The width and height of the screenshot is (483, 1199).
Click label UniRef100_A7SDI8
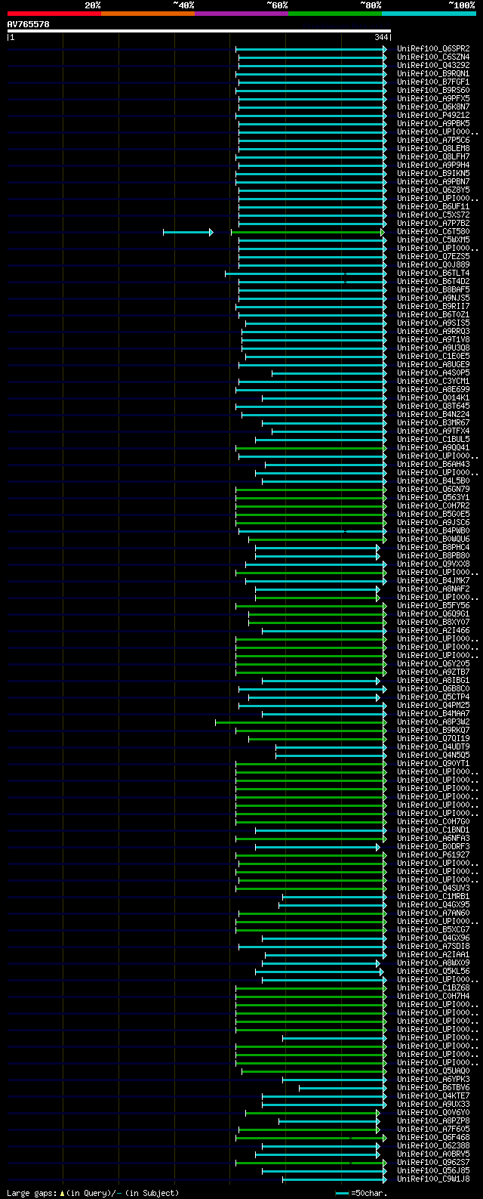433,946
